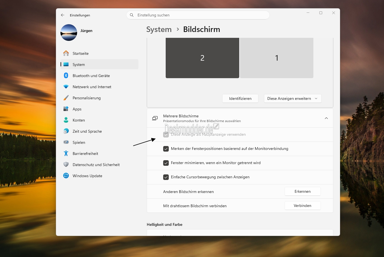The height and width of the screenshot is (257, 384).
Task: Uncheck Merken der Fensterpositionen checkbox
Action: pos(166,149)
